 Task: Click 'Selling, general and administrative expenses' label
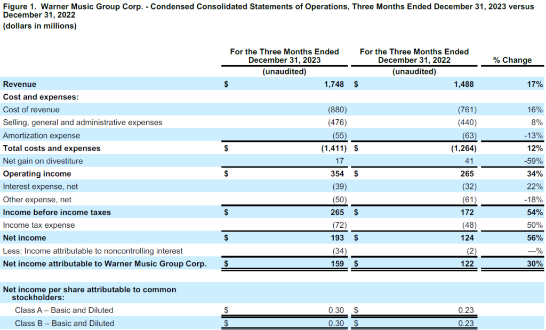point(83,122)
